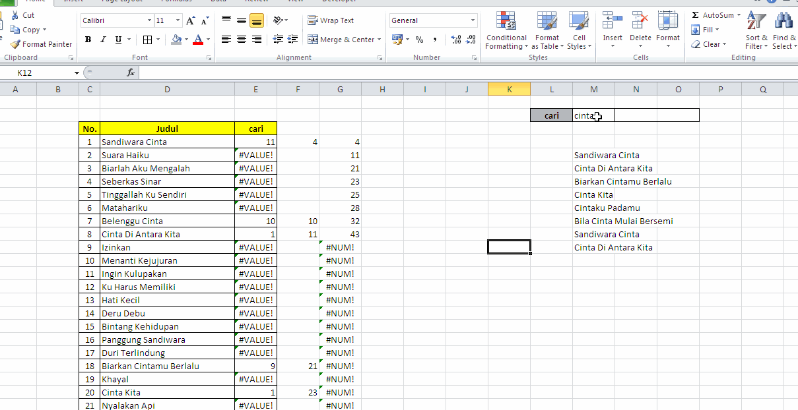Toggle italic formatting

pos(102,40)
